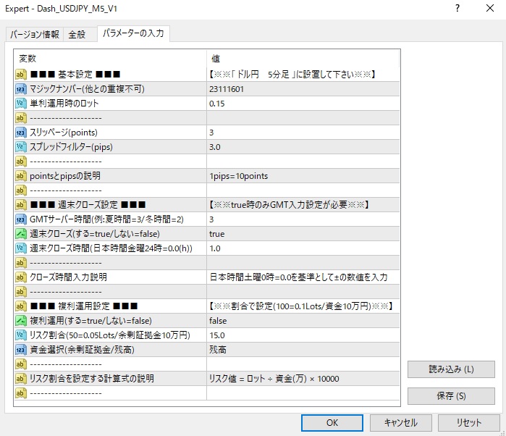Click the string icon beside クローズ時間入力説明
The width and height of the screenshot is (506, 436).
pyautogui.click(x=21, y=277)
